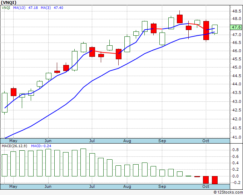This screenshot has width=243, height=195.
Task: Click the 43.0 price axis label
Action: (x=237, y=101)
